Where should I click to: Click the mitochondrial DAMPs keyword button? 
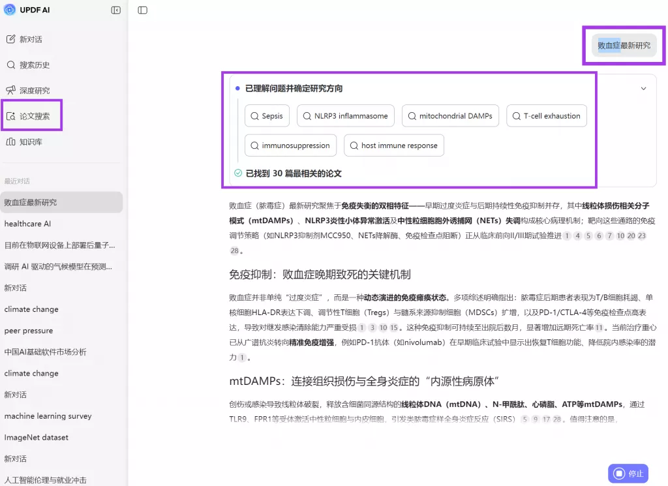450,115
